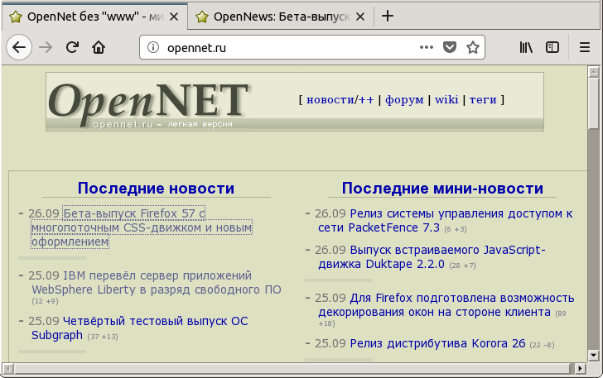Open the '++' link in header
The width and height of the screenshot is (603, 378).
(366, 100)
